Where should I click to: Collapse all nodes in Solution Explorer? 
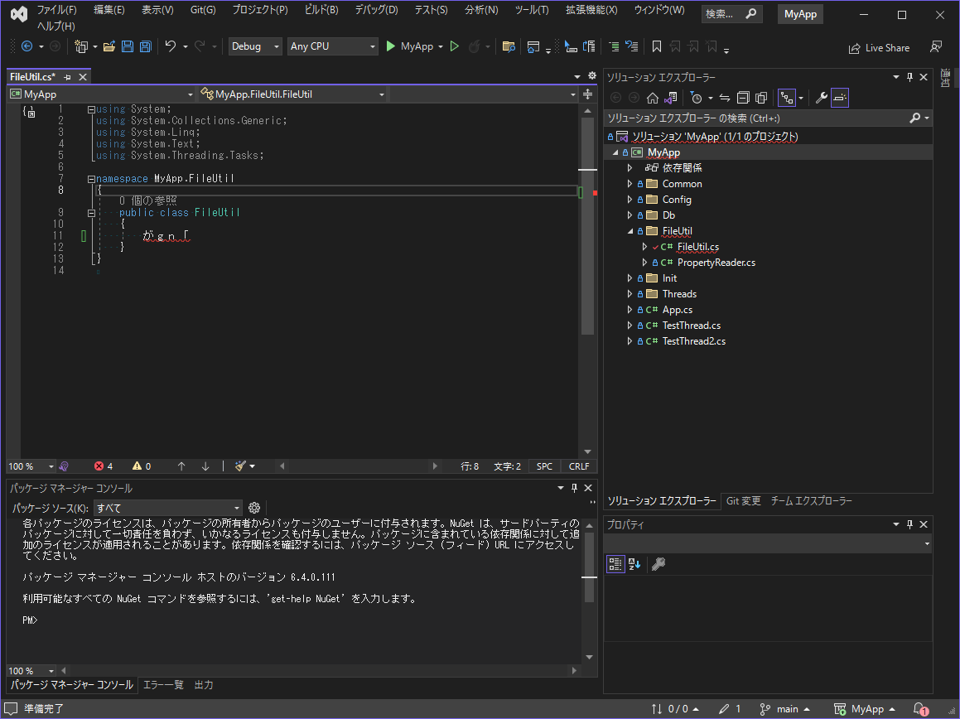pyautogui.click(x=743, y=98)
